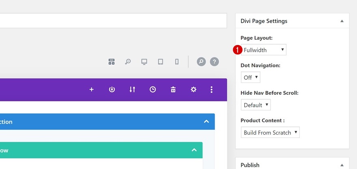
Task: Open the Page Layout Fullwidth dropdown
Action: (x=264, y=50)
